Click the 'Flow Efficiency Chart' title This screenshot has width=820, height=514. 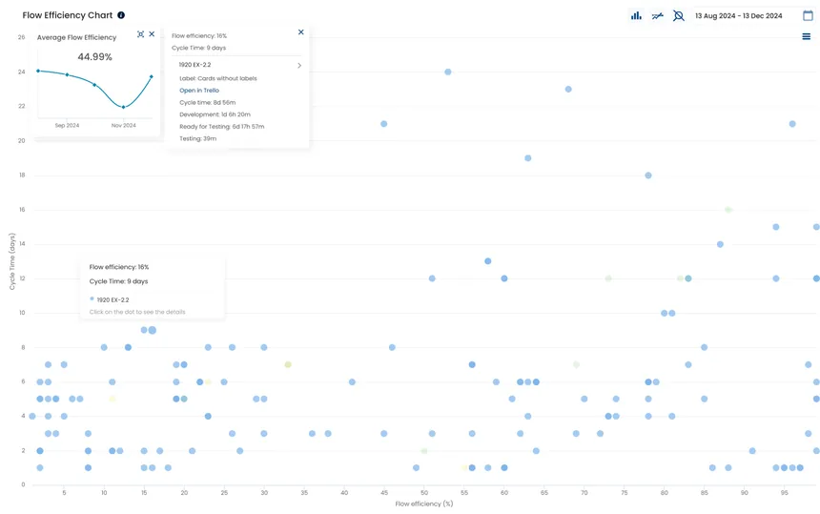[67, 15]
